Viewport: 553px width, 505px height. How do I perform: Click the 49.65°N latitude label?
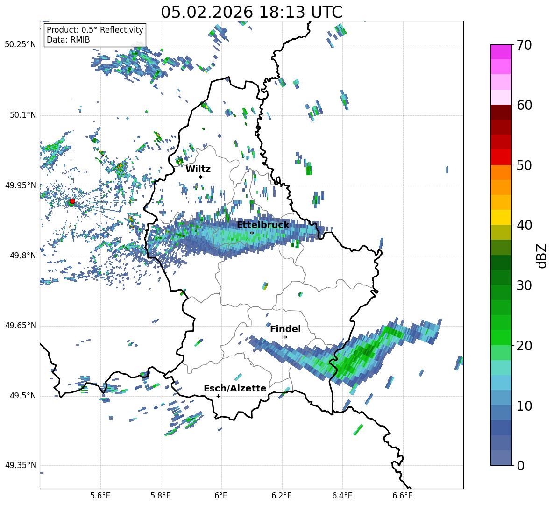pos(21,325)
